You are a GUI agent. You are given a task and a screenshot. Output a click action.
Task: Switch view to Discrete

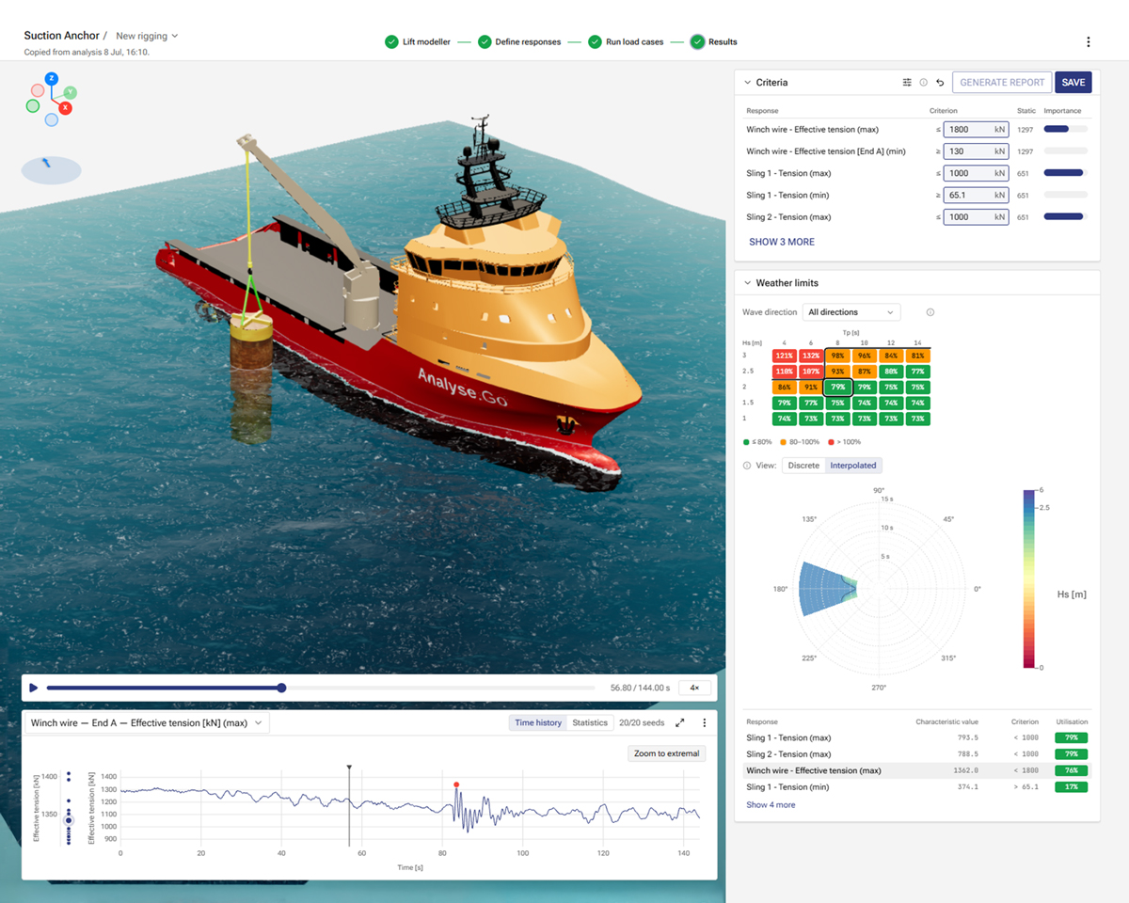coord(803,466)
